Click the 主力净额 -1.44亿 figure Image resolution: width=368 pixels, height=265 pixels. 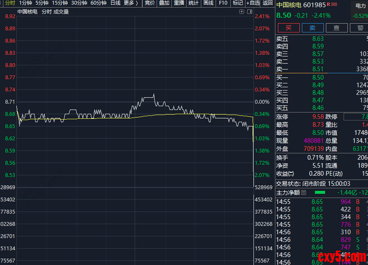click(x=347, y=193)
